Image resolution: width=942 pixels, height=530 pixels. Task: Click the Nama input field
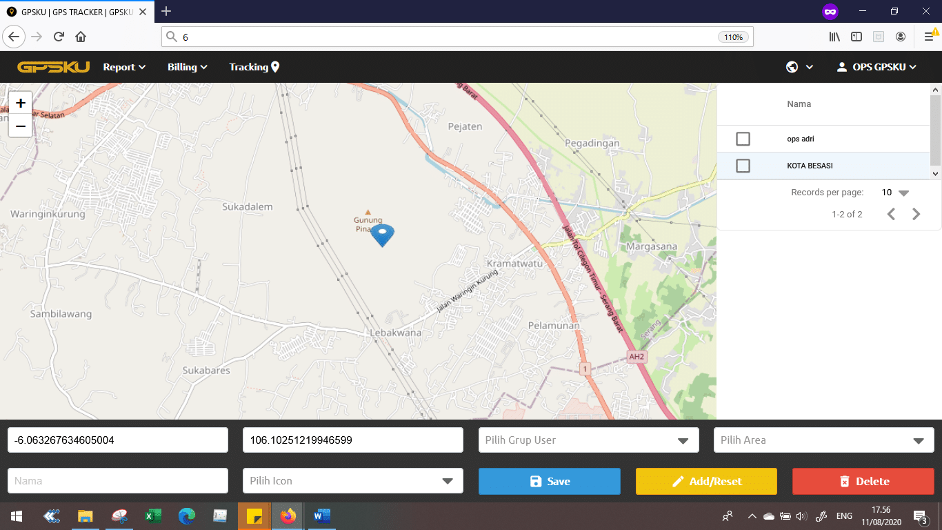tap(117, 481)
